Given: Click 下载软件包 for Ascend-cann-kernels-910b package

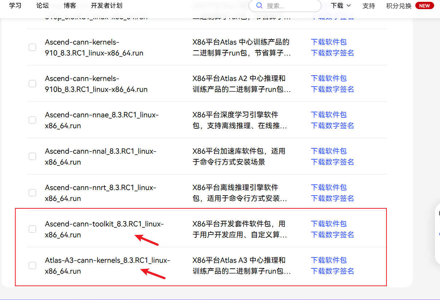Looking at the screenshot, I should (329, 78).
